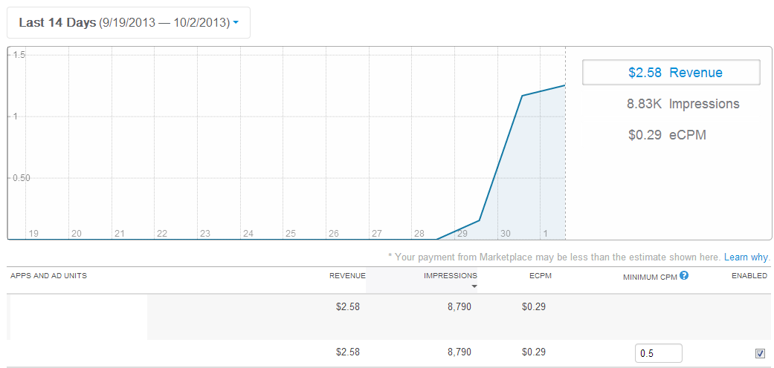
Task: Open the Learn why link
Action: click(746, 257)
